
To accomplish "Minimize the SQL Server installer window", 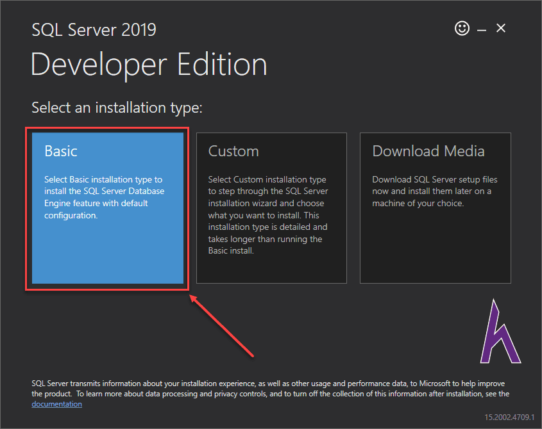I will pos(482,30).
